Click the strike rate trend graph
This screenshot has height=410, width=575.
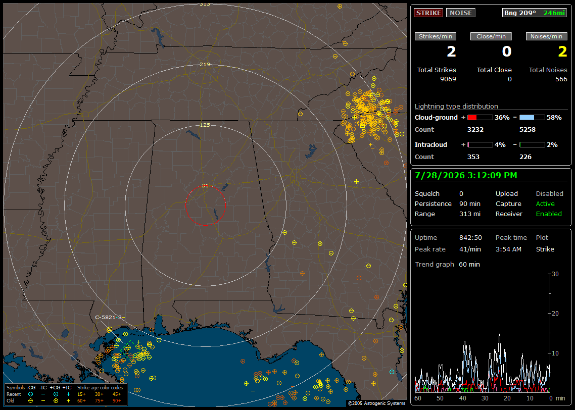(483, 333)
